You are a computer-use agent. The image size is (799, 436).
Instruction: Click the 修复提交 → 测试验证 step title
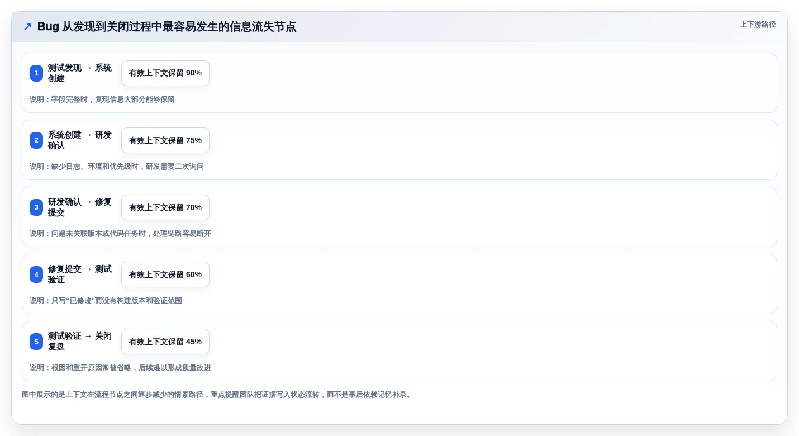(80, 274)
